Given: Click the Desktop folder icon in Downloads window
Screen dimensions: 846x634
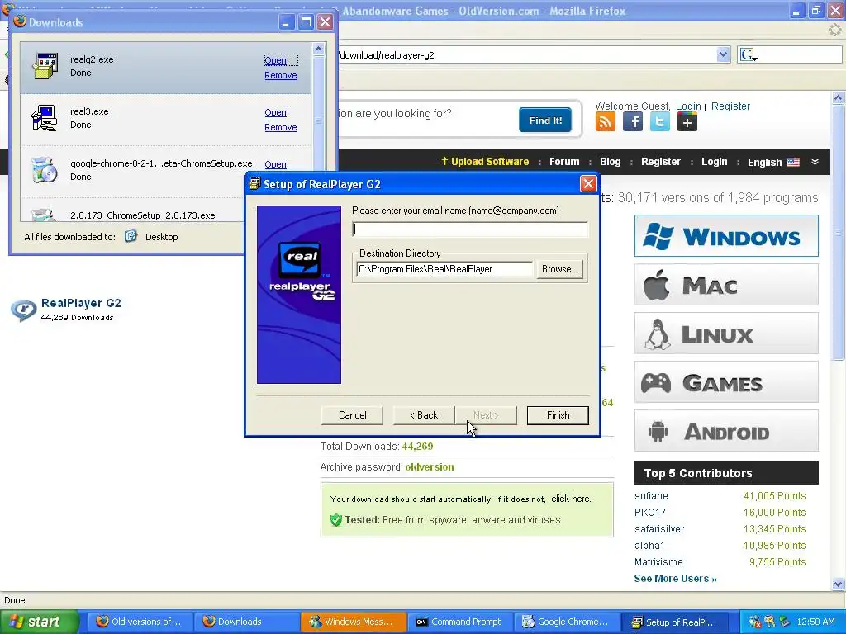Looking at the screenshot, I should pos(131,236).
